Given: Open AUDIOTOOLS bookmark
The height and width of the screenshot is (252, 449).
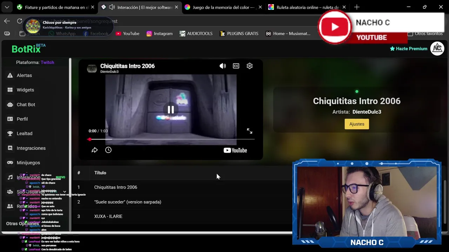Looking at the screenshot, I should pyautogui.click(x=196, y=34).
